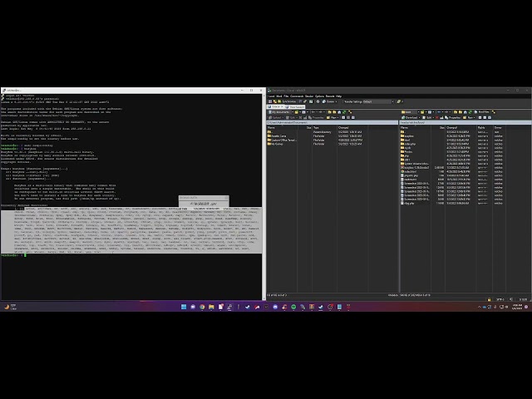The image size is (532, 399).
Task: Click Edit in the remote panel toolbar
Action: (427, 117)
